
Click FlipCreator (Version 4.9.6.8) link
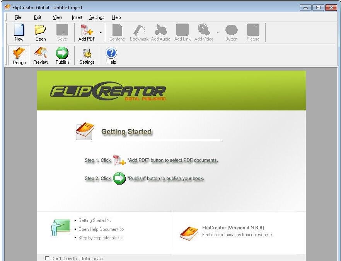(233, 228)
